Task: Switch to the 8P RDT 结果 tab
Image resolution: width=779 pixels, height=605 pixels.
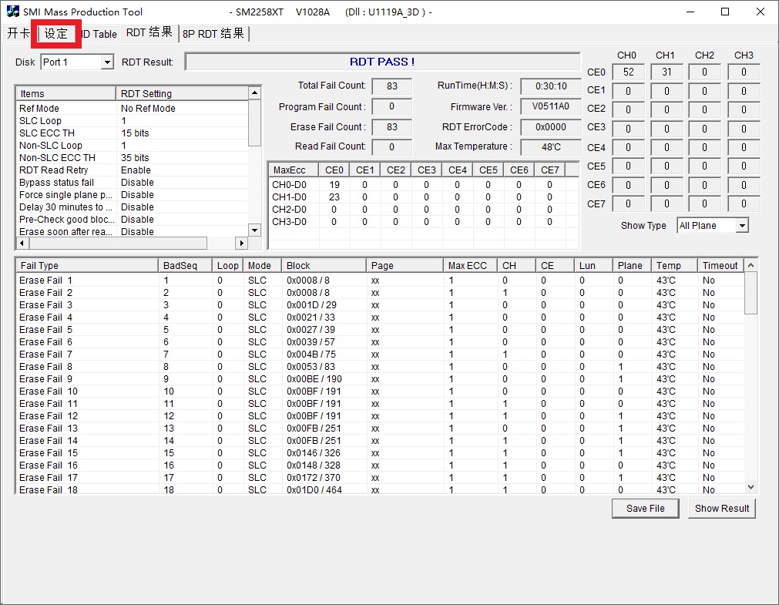Action: (213, 34)
